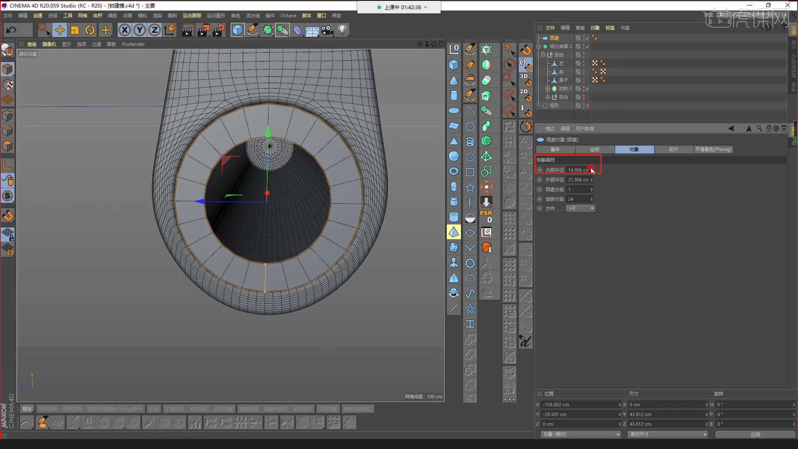The height and width of the screenshot is (449, 798).
Task: Click the 旋转分段 stepper arrows
Action: click(591, 199)
